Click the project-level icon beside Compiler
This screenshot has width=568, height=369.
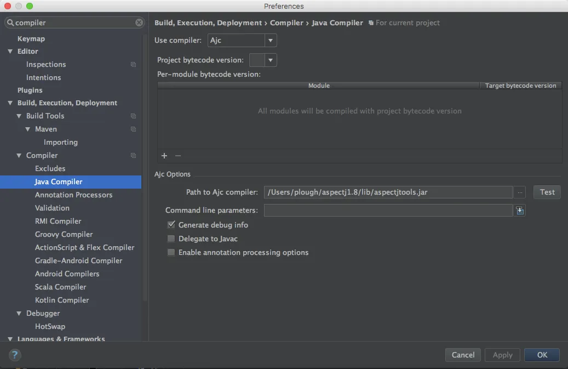tap(133, 156)
